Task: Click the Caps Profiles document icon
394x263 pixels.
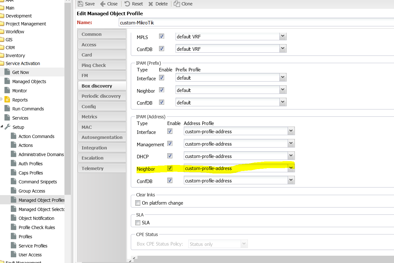Action: [13, 173]
